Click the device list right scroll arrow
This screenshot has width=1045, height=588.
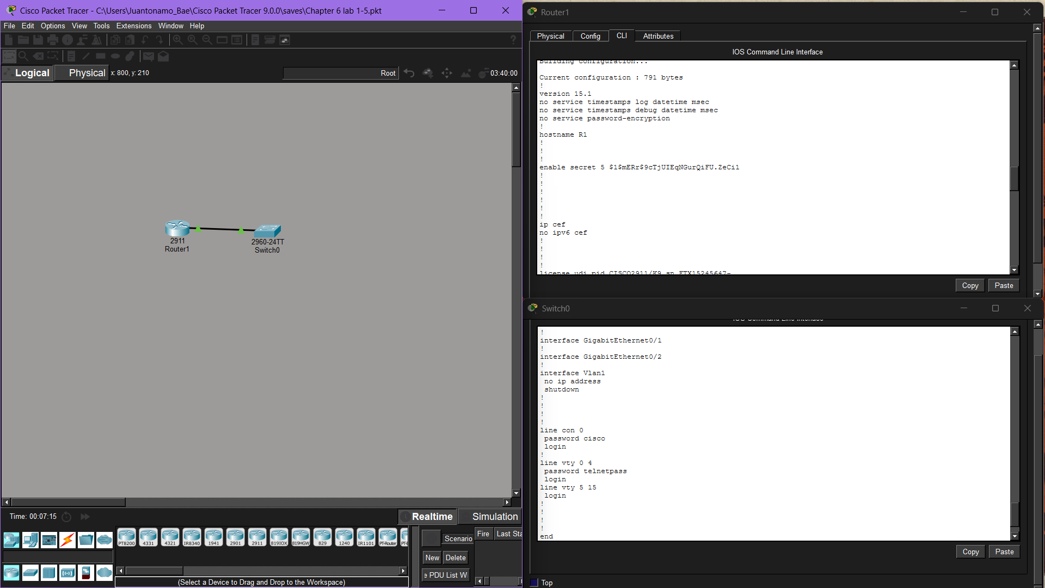(403, 571)
